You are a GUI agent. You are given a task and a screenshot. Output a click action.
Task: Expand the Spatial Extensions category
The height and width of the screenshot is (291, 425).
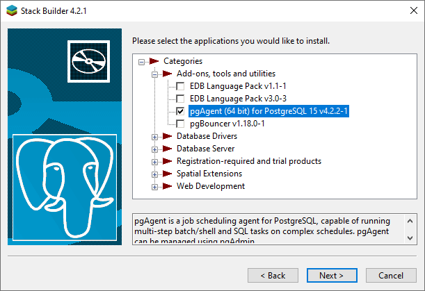[x=154, y=174]
